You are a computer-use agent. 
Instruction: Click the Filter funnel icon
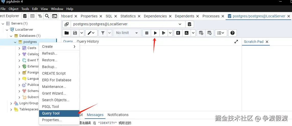coord(103,33)
